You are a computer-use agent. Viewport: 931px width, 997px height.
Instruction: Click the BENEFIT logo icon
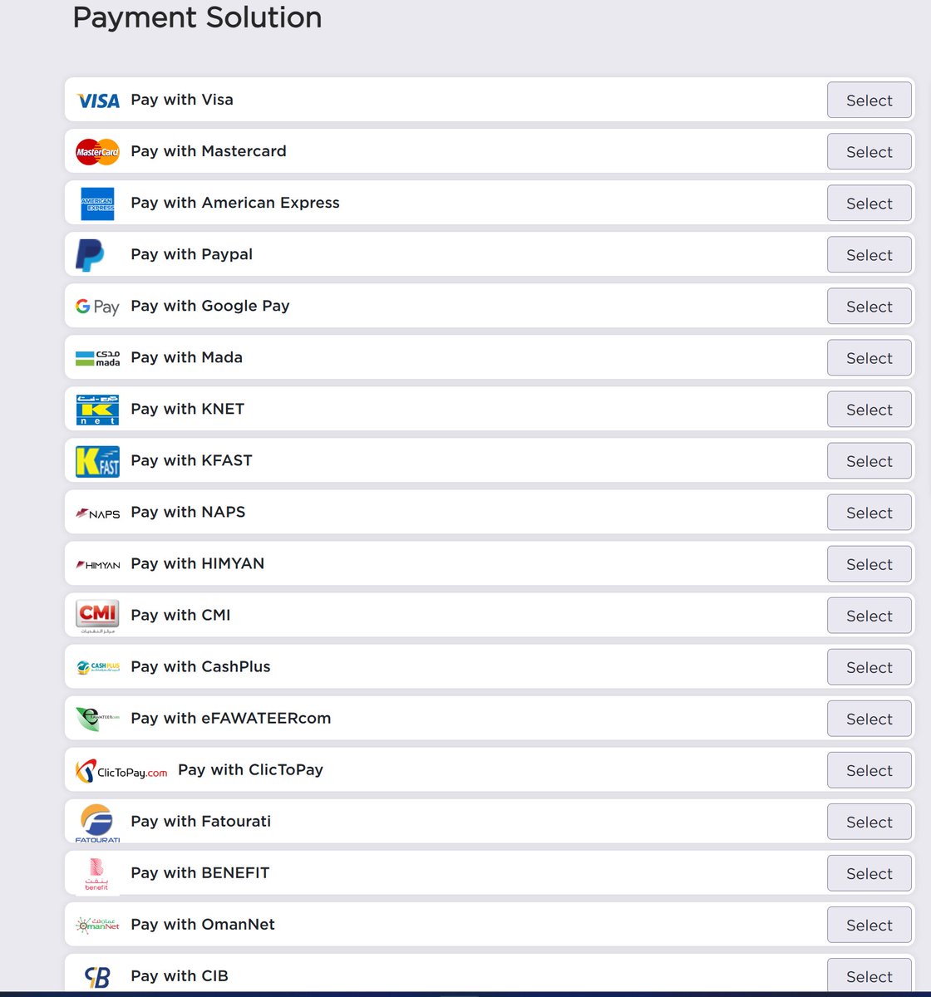pyautogui.click(x=97, y=874)
